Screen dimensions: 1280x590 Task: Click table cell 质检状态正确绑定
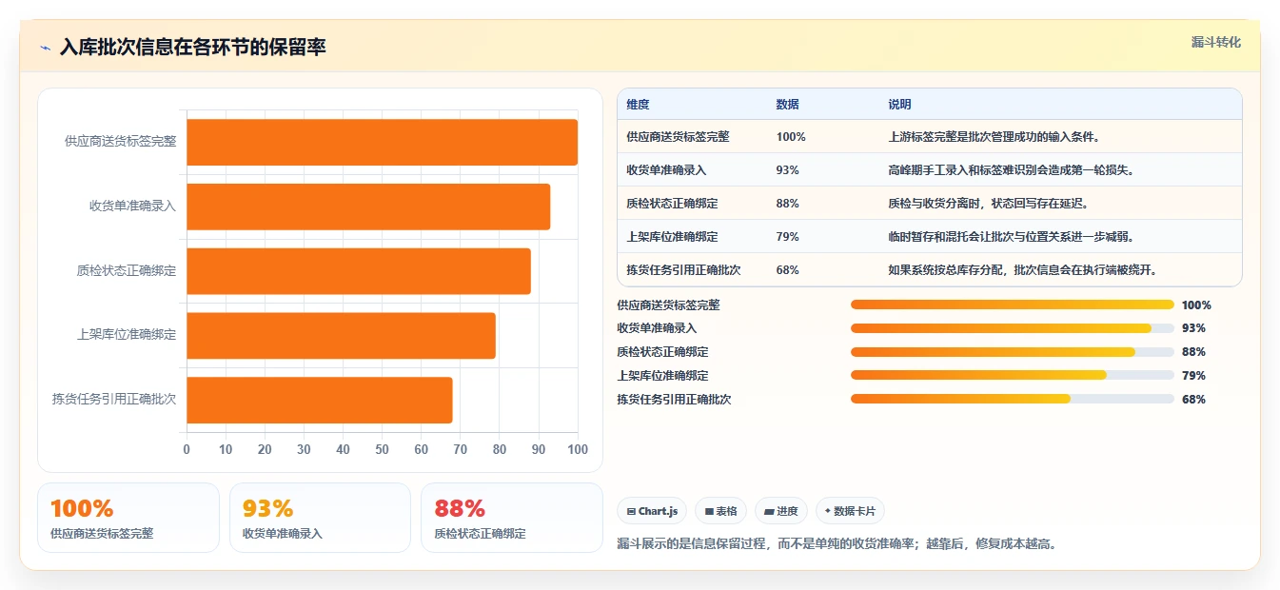click(672, 204)
